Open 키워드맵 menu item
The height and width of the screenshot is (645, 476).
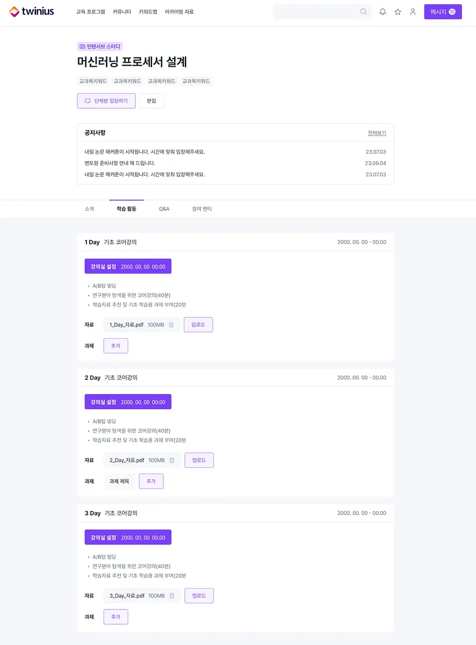tap(148, 12)
